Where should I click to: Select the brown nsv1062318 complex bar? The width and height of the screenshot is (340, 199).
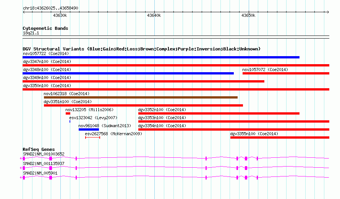(141, 97)
